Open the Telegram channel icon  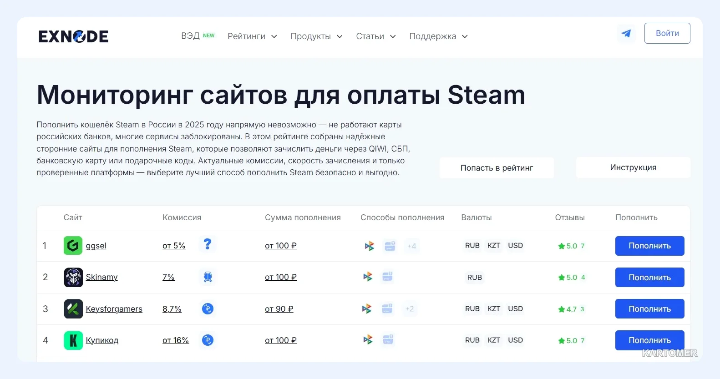(626, 33)
